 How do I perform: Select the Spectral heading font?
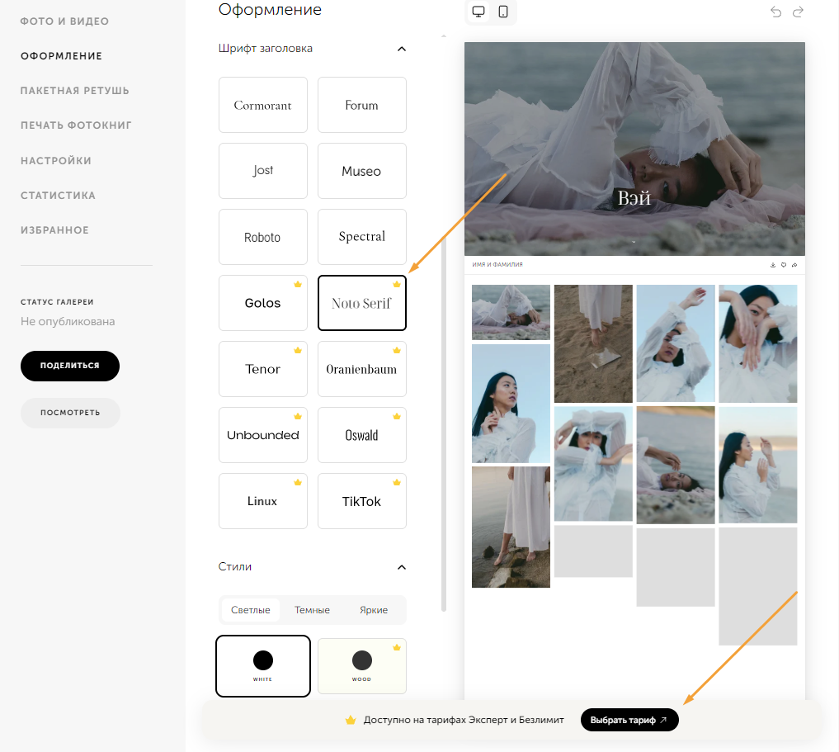coord(361,237)
